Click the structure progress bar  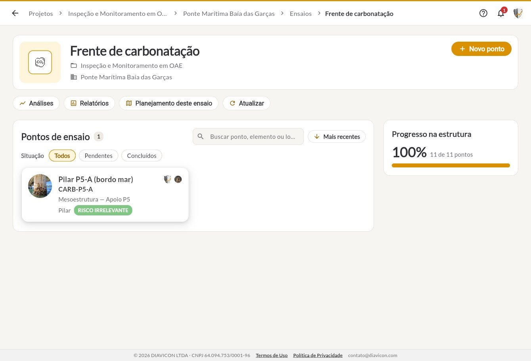[x=451, y=165]
